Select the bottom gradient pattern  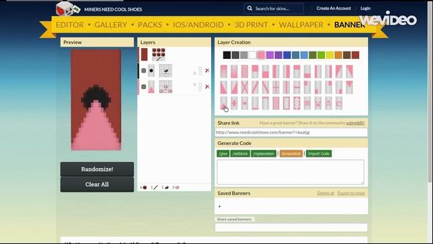pos(234,71)
